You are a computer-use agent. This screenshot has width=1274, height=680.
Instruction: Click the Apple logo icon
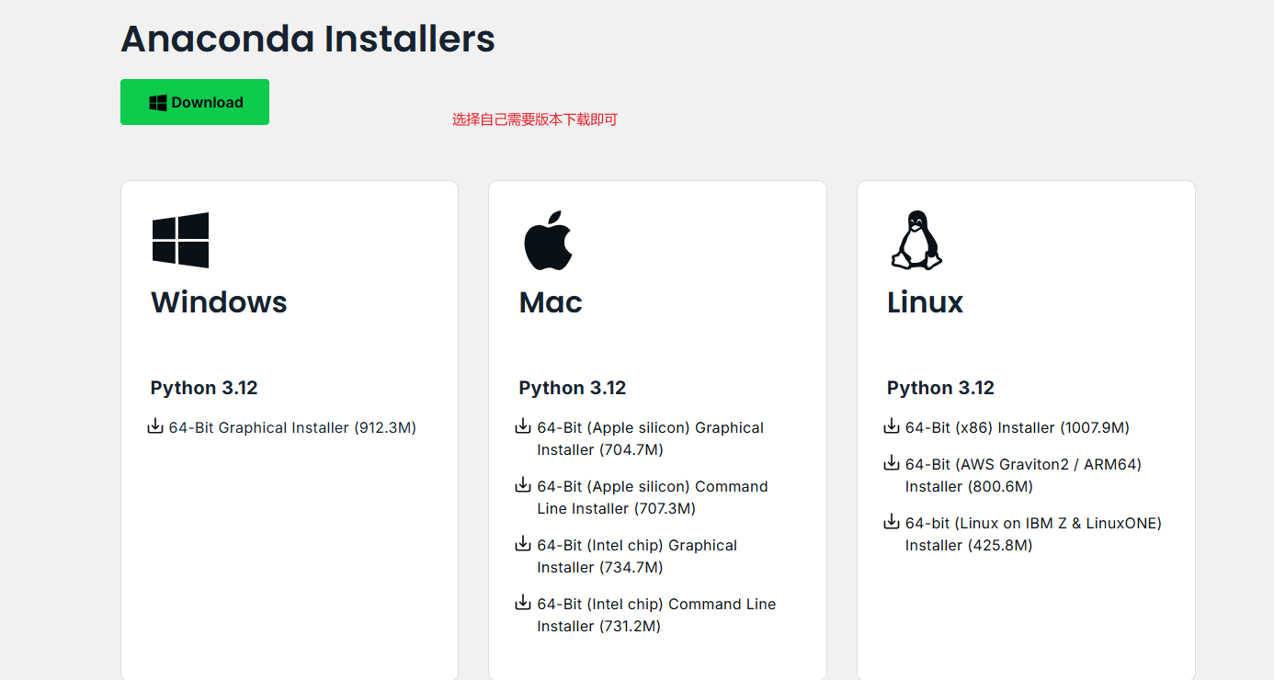point(548,240)
